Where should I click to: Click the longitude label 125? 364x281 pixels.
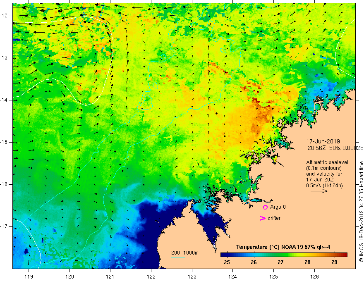(x=274, y=276)
